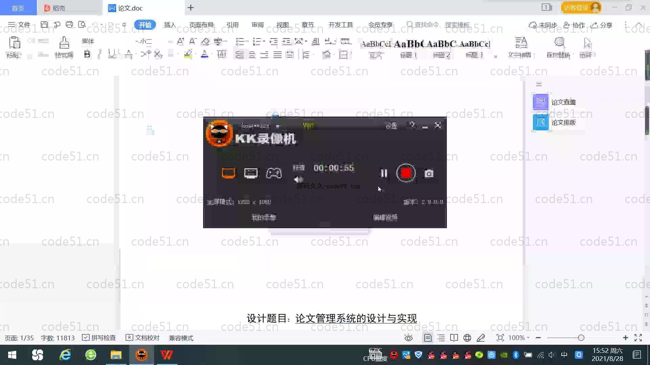Image resolution: width=650 pixels, height=365 pixels.
Task: Open 我的录像 in KK recorder
Action: [x=264, y=217]
